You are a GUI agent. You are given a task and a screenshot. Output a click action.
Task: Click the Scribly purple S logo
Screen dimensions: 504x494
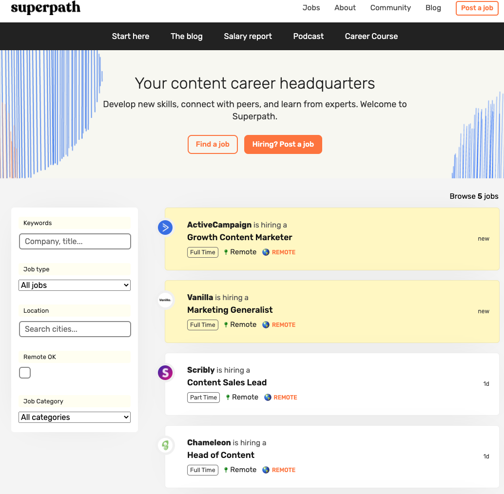click(x=165, y=373)
